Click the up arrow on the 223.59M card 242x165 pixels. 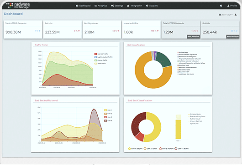pyautogui.click(x=79, y=31)
